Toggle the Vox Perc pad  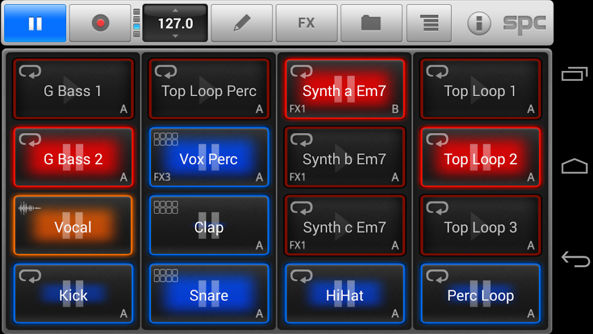(x=209, y=157)
